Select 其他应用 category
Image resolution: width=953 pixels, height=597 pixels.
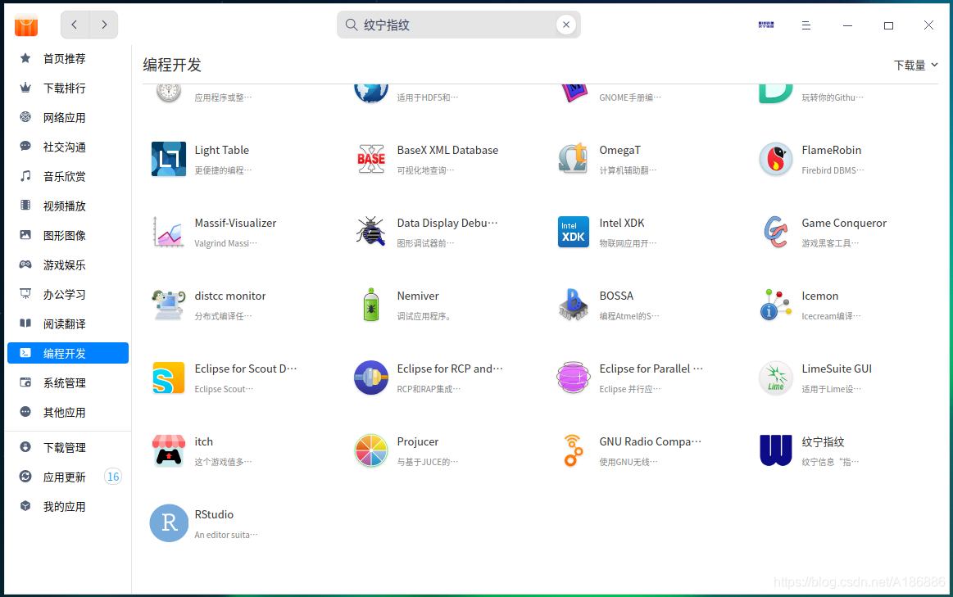(68, 413)
